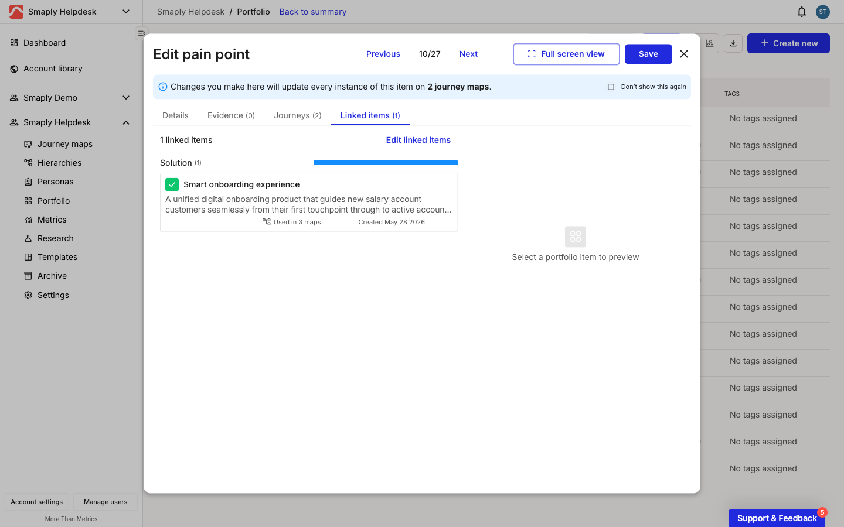Go to Previous pain point

click(383, 54)
